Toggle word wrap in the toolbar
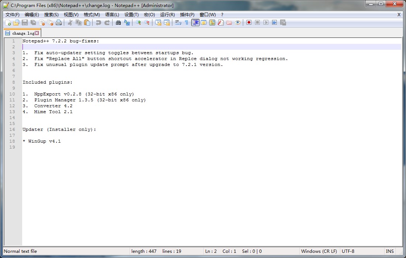 [x=177, y=22]
